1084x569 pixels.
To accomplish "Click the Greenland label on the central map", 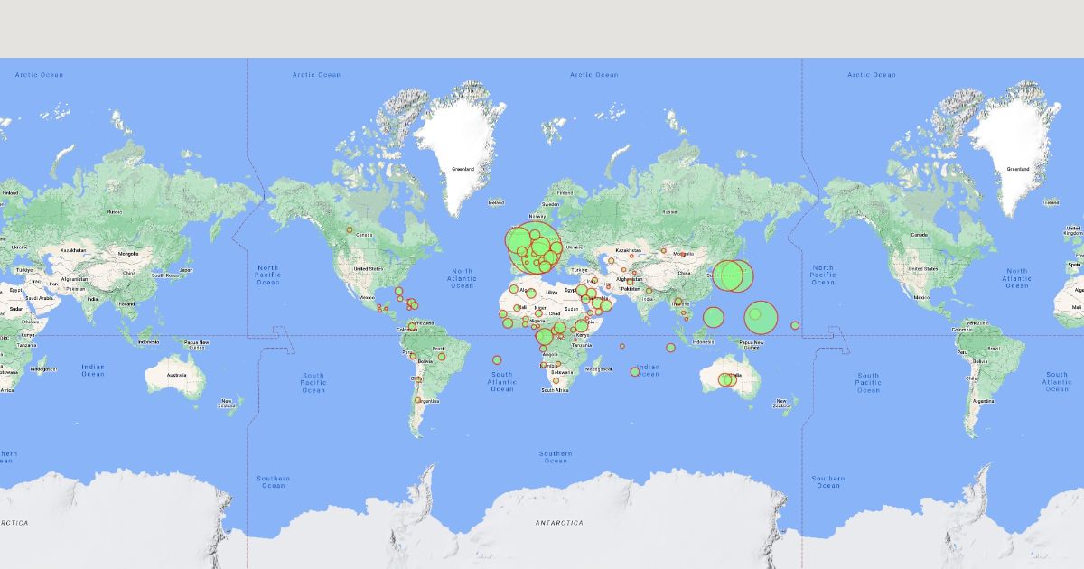I will (x=463, y=169).
